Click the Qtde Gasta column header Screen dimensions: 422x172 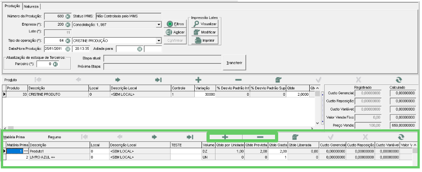[278, 145]
